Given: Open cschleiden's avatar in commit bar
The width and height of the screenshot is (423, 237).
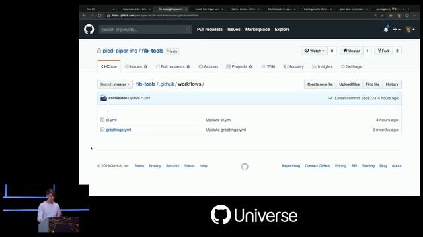Looking at the screenshot, I should (104, 98).
